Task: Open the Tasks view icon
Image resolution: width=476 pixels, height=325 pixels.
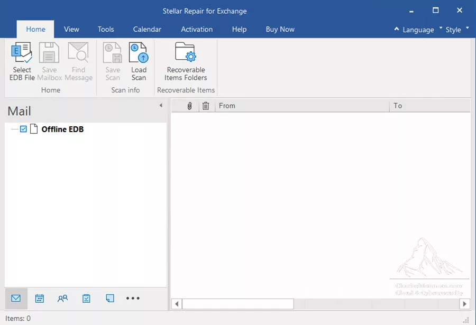Action: pyautogui.click(x=86, y=299)
